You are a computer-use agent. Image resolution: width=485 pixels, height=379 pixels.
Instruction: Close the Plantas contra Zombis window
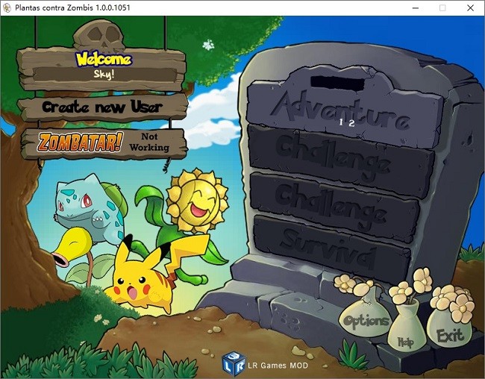pos(471,8)
